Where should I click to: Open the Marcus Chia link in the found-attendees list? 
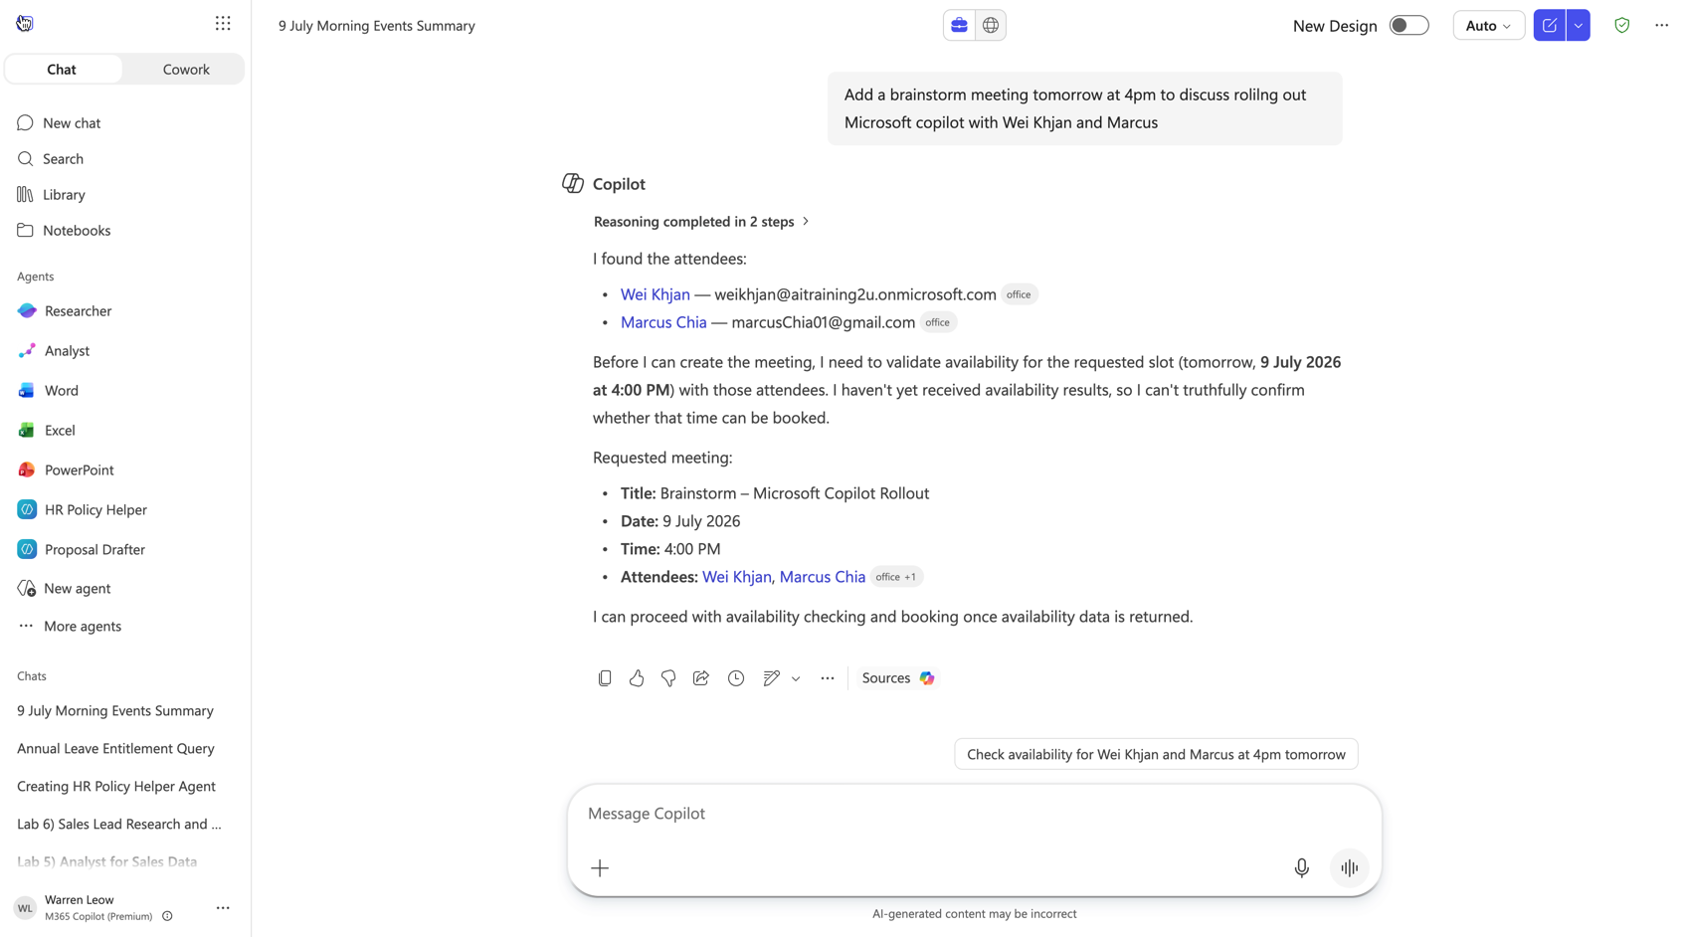click(x=663, y=322)
